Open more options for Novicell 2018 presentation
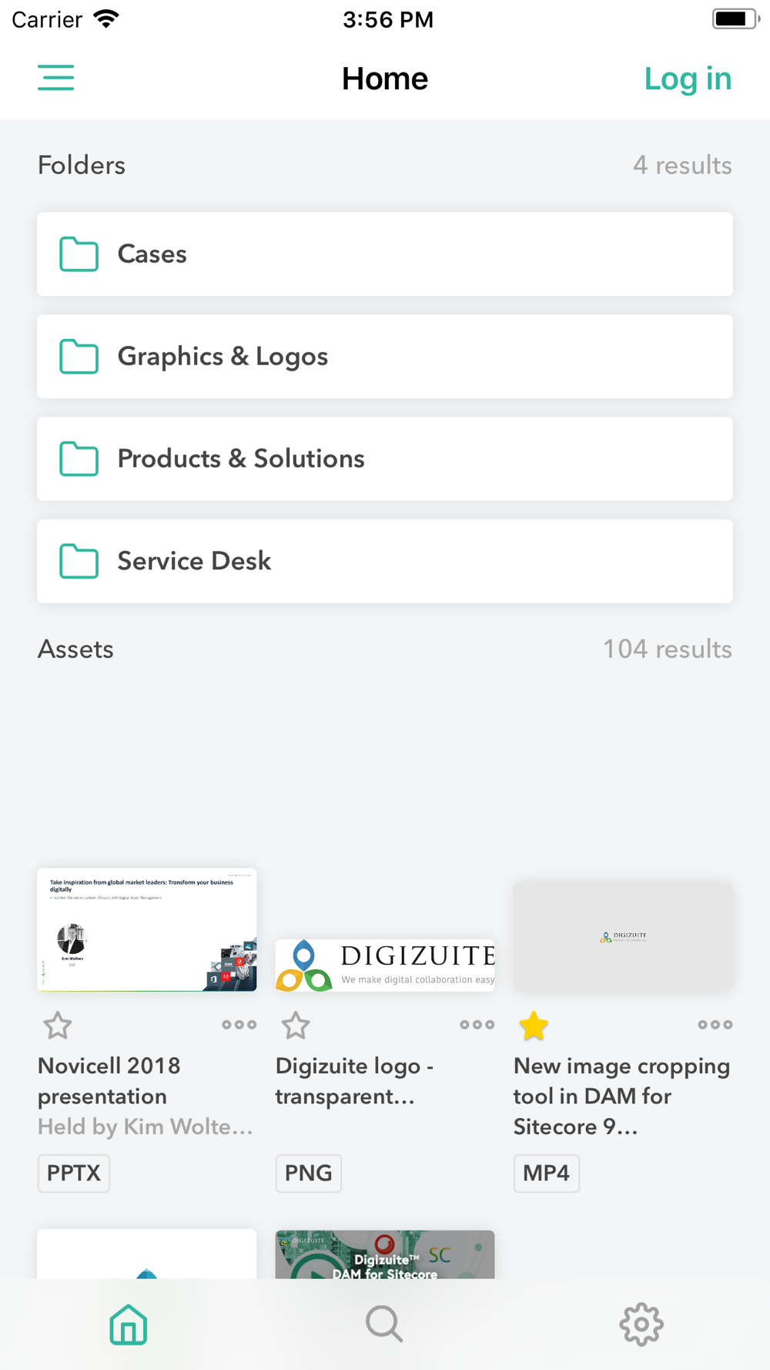This screenshot has height=1370, width=770. [239, 1025]
